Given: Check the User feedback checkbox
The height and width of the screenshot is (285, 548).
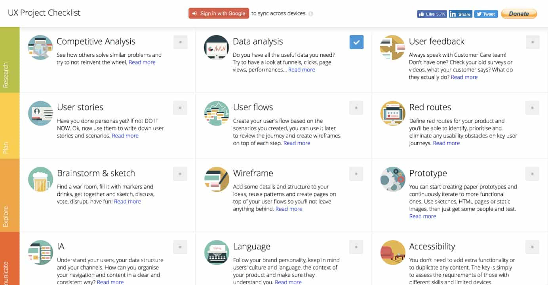Looking at the screenshot, I should click(x=533, y=42).
